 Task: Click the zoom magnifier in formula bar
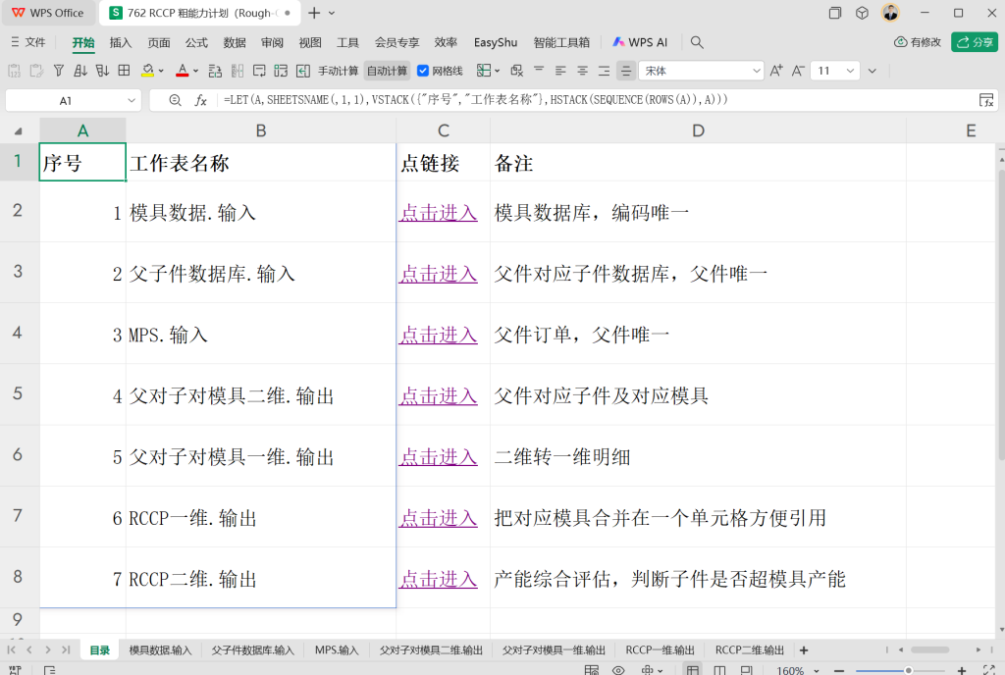click(175, 100)
